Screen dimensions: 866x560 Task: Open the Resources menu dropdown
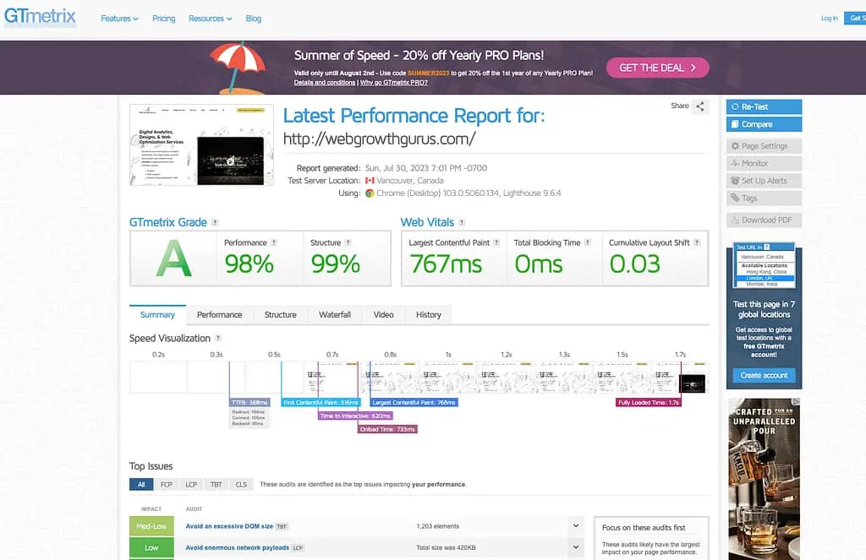point(210,17)
